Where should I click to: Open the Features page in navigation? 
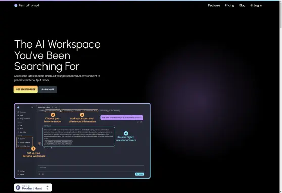(214, 5)
